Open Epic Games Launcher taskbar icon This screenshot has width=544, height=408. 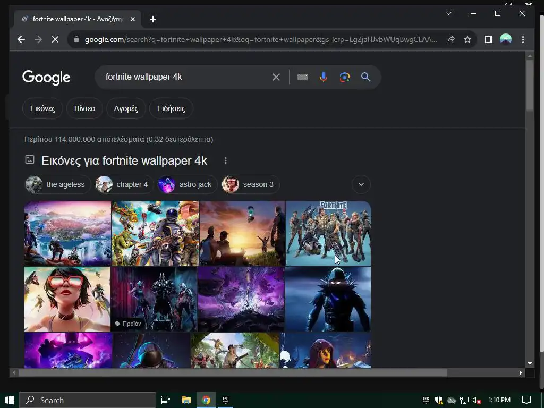(226, 400)
